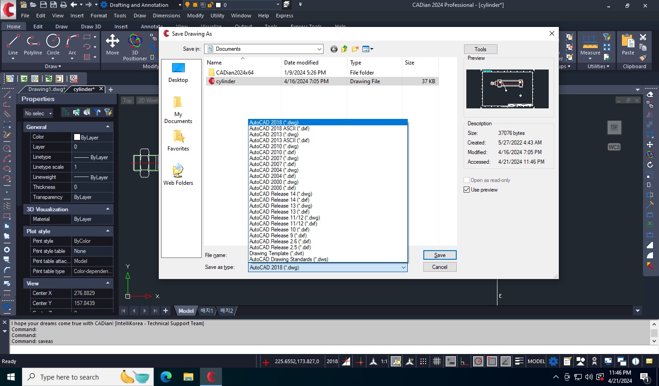This screenshot has width=659, height=386.
Task: Click the Cancel button
Action: point(439,267)
